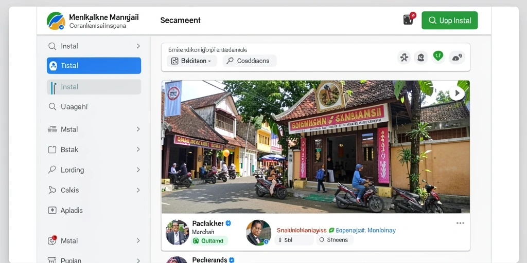Click the composer prompt text field

point(208,50)
